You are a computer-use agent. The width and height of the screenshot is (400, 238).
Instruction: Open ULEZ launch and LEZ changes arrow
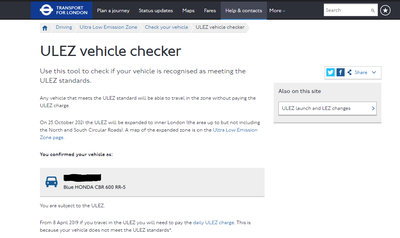[373, 108]
